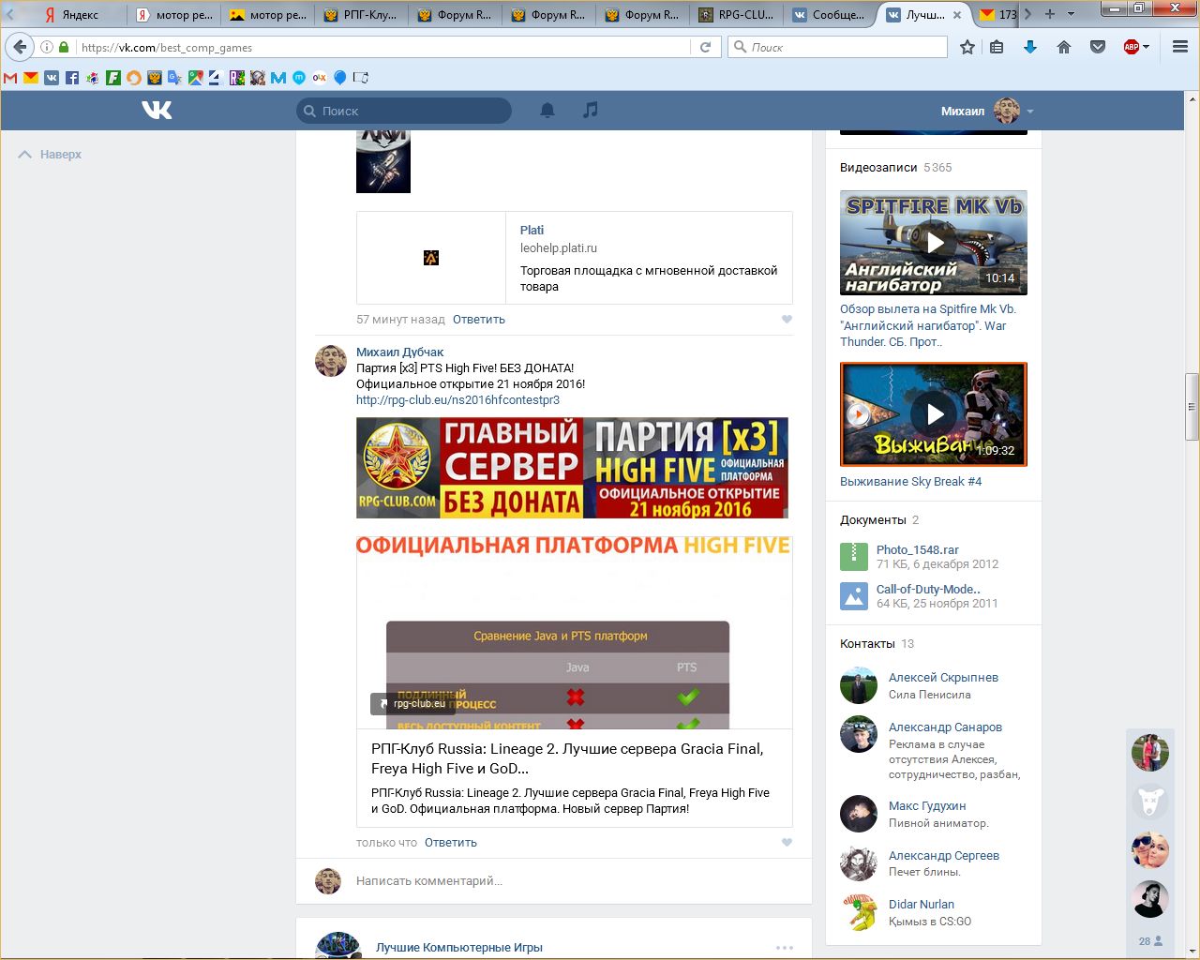Switch to the Сообще... tab
This screenshot has height=960, width=1200.
pyautogui.click(x=830, y=14)
